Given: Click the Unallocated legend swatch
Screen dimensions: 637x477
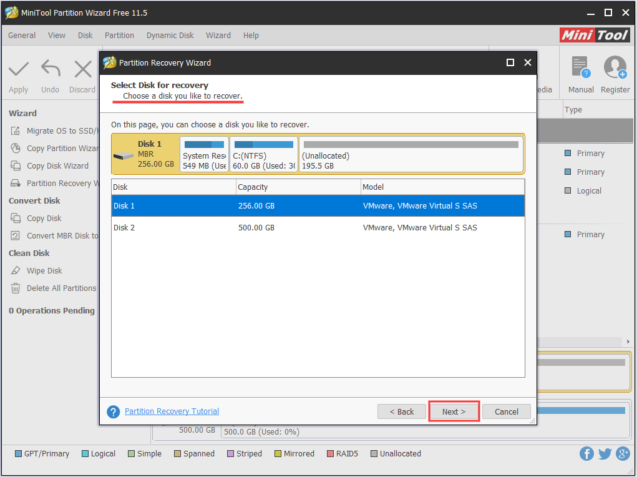Looking at the screenshot, I should click(374, 454).
